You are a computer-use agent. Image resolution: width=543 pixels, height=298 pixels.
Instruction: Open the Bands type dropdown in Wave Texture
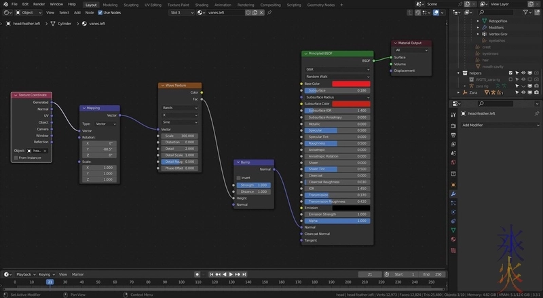pos(180,107)
